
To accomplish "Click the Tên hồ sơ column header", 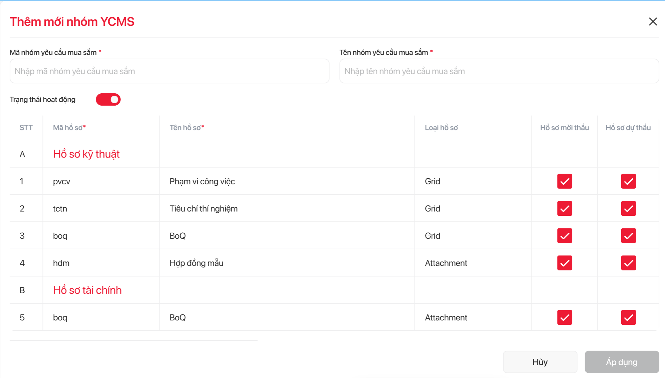I will [187, 128].
